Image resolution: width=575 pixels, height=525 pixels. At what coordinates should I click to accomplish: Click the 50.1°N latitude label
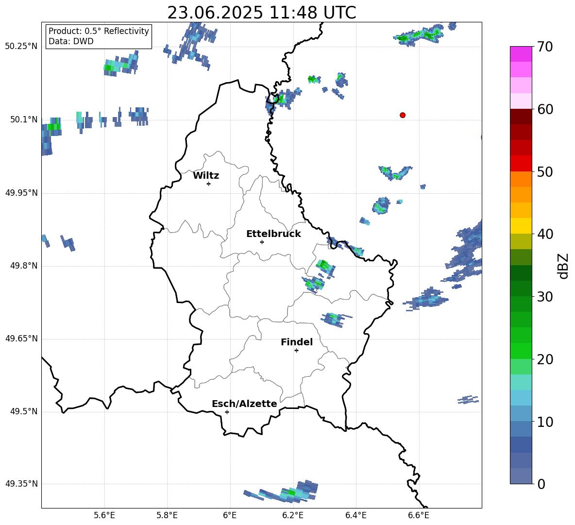[24, 119]
